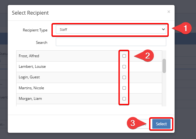Tick the Lambert, Louise checkbox
The height and width of the screenshot is (139, 196).
pos(124,67)
